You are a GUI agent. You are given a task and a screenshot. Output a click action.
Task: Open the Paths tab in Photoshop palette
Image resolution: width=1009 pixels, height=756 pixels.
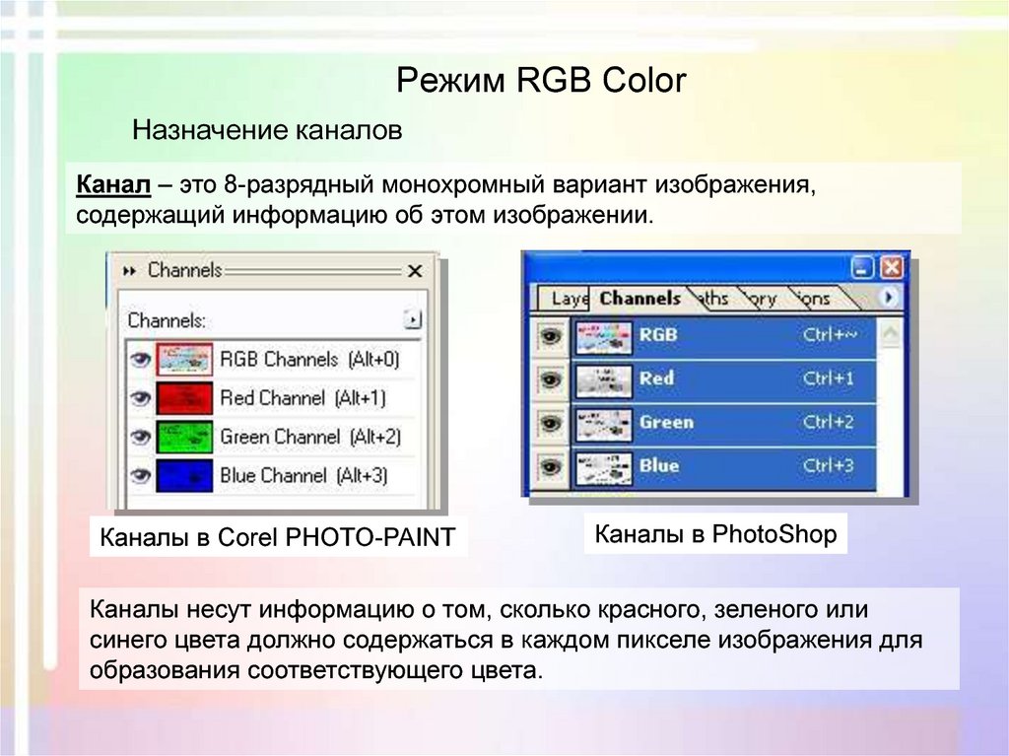coord(712,298)
